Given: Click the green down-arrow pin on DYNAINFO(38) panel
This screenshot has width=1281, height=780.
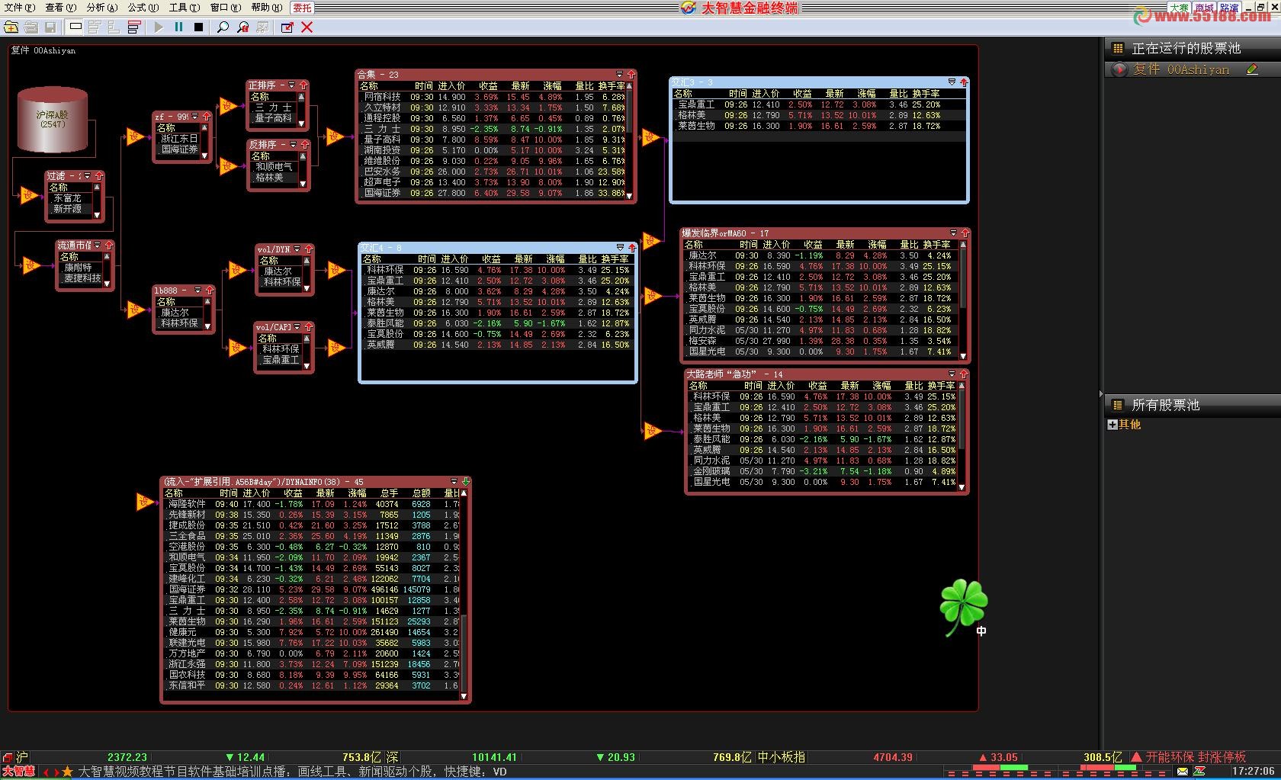Looking at the screenshot, I should pos(466,482).
